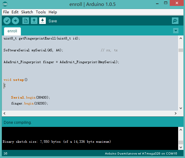
Task: Click the 'Adafruit_Fingerprint finger' line
Action: point(61,62)
